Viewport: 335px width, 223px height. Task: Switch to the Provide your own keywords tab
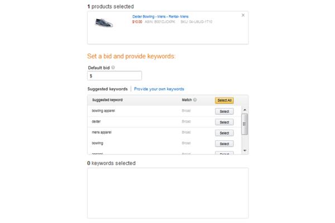tap(159, 89)
